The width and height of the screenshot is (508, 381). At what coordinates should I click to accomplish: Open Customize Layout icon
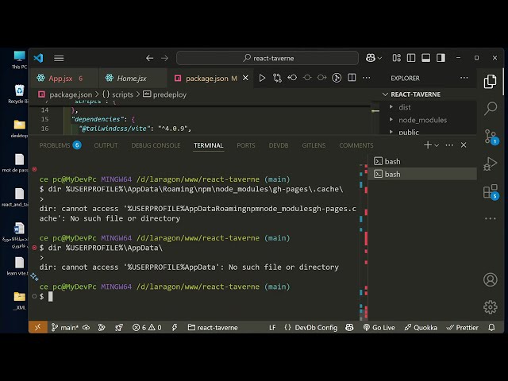coord(397,58)
